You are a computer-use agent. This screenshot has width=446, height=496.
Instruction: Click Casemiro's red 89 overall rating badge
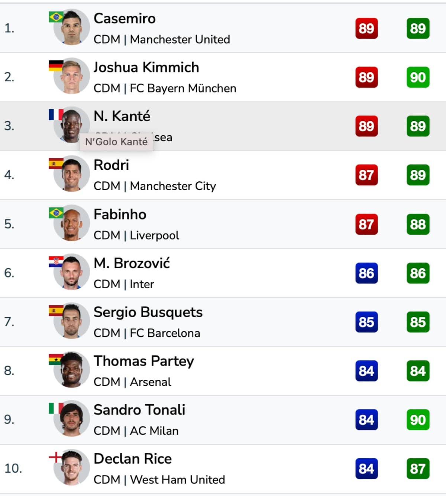pos(366,28)
